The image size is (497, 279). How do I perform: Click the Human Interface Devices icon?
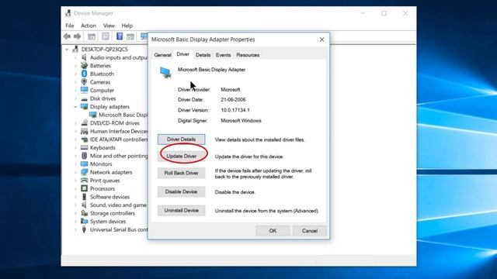coord(84,131)
